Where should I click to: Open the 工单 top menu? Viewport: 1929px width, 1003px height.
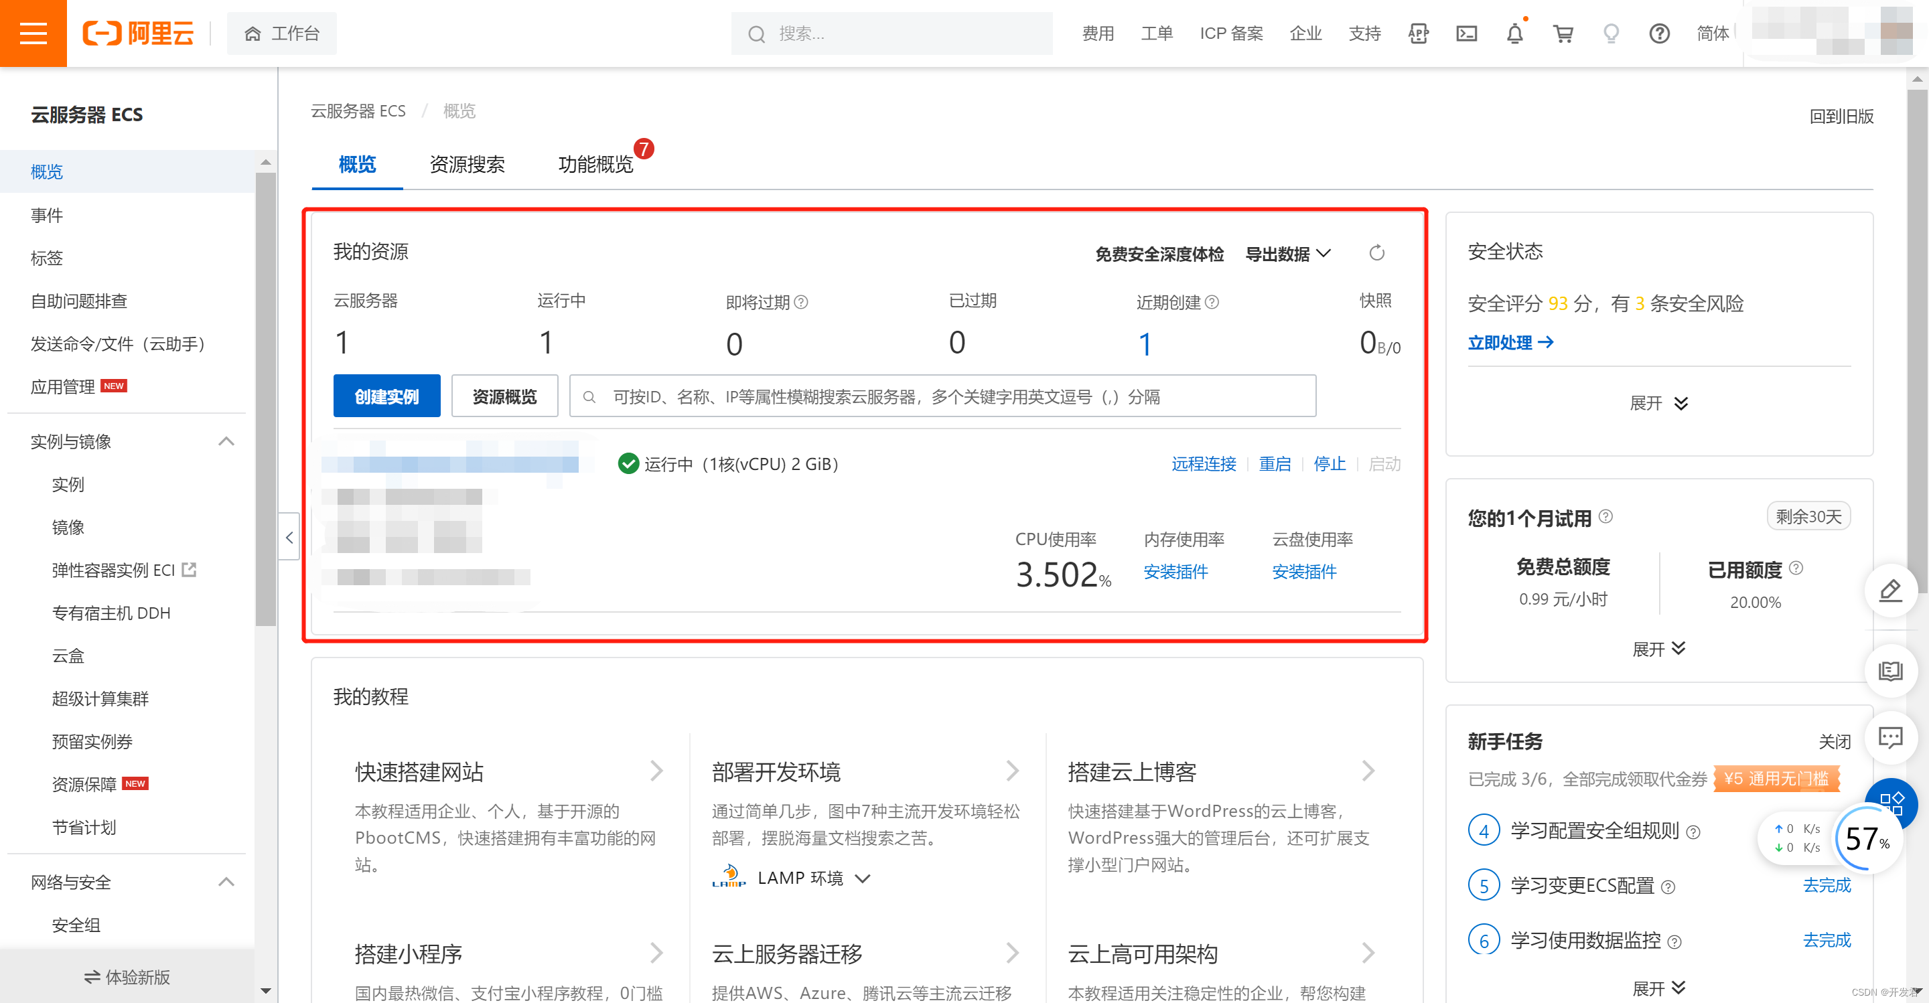[1157, 33]
